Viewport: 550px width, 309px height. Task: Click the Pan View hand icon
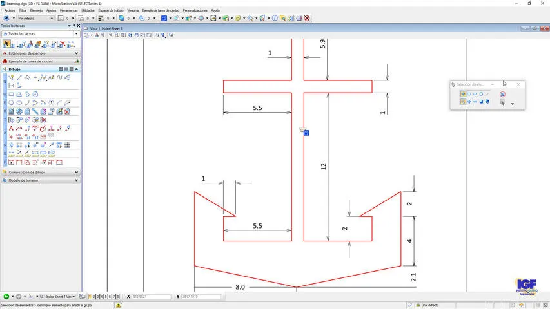pyautogui.click(x=137, y=35)
